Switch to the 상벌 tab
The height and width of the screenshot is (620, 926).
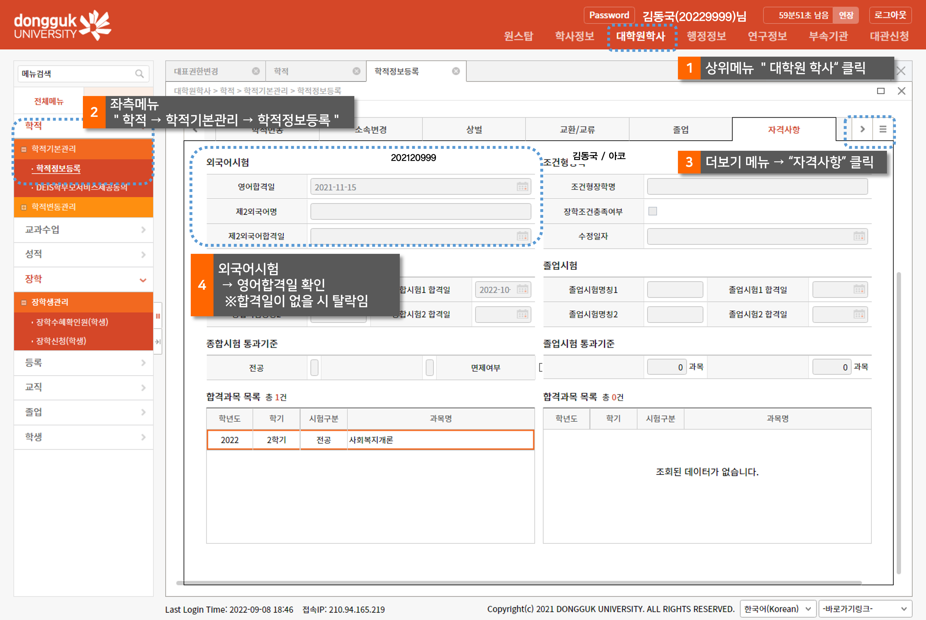[x=474, y=129]
